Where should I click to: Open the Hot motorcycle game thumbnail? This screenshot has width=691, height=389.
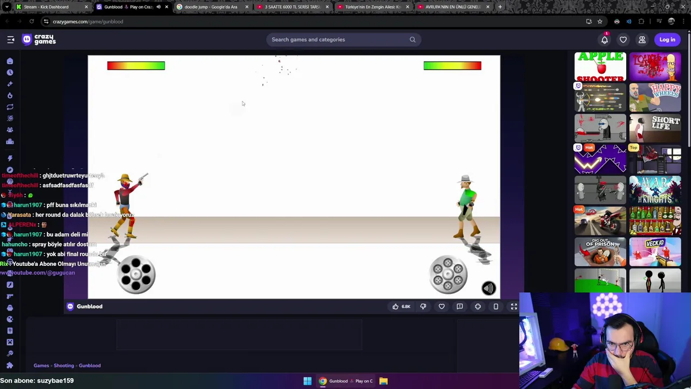click(x=600, y=221)
